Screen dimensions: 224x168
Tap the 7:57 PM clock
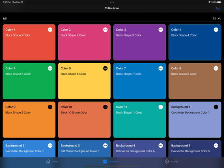point(6,2)
